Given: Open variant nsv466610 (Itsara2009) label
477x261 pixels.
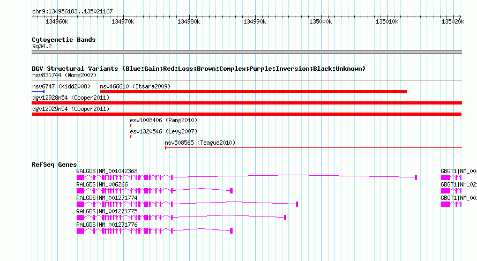Looking at the screenshot, I should tap(135, 86).
